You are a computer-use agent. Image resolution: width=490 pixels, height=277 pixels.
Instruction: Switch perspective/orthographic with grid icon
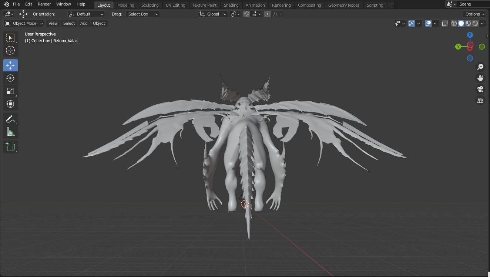pyautogui.click(x=480, y=100)
